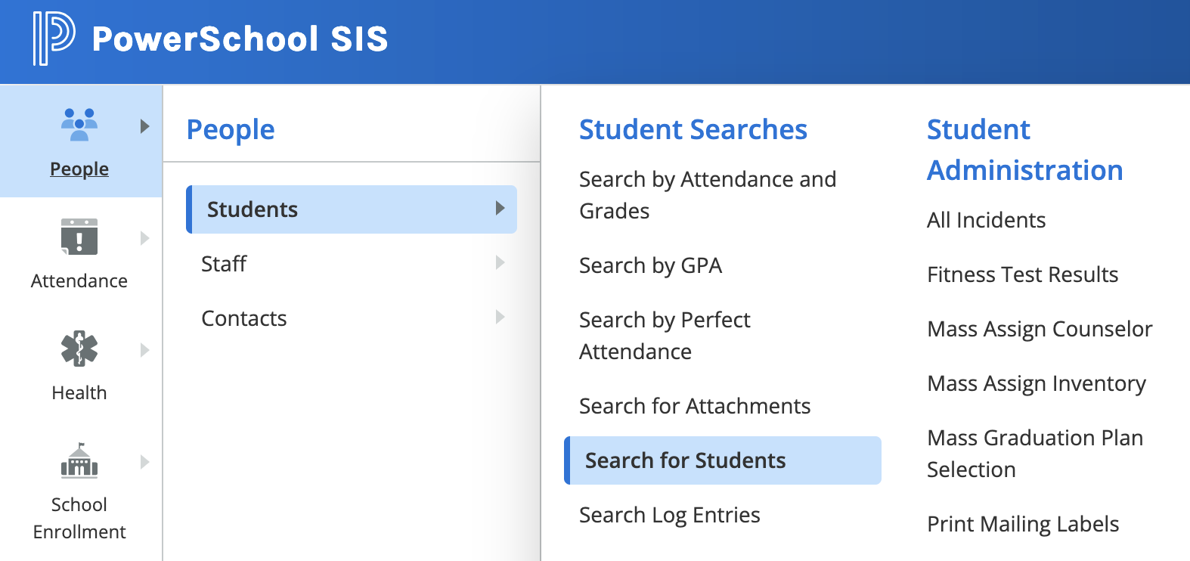The image size is (1190, 561).
Task: Open Mass Graduation Plan Selection
Action: pos(1036,454)
